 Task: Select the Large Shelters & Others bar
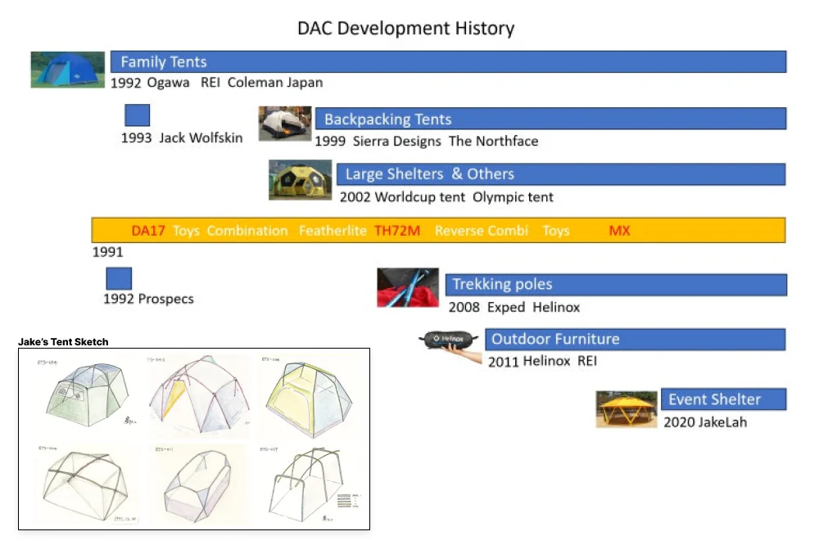(x=561, y=173)
